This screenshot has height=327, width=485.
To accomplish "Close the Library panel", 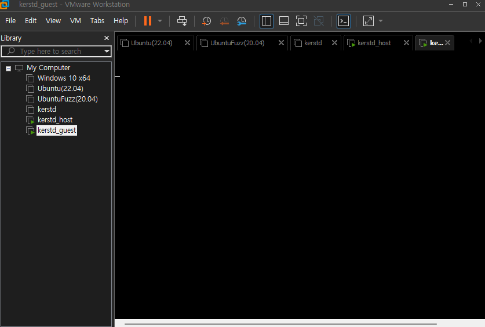I will coord(107,38).
